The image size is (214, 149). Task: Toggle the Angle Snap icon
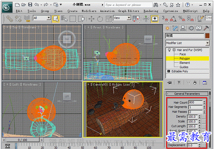(x=173, y=19)
